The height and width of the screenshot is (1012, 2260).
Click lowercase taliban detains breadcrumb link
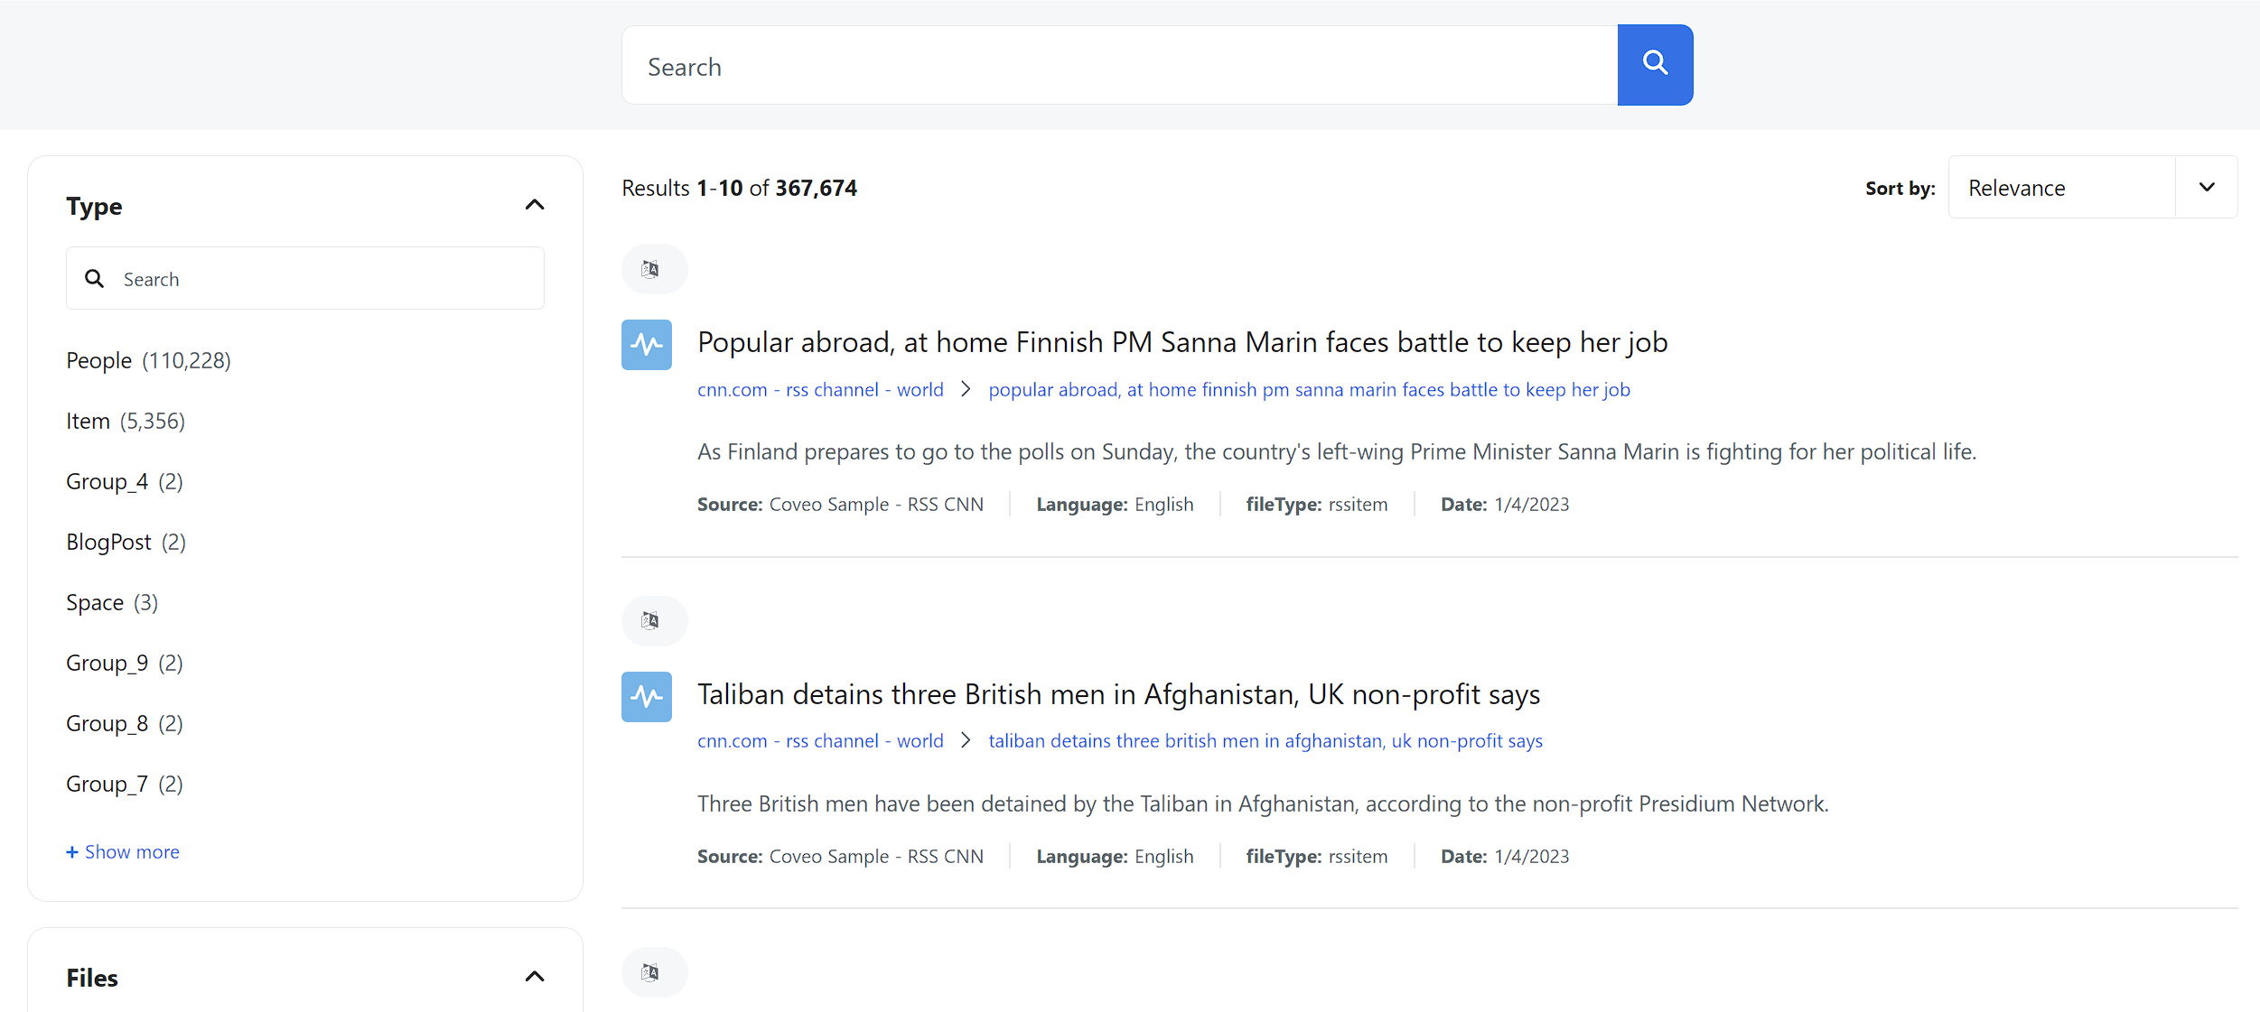point(1265,741)
